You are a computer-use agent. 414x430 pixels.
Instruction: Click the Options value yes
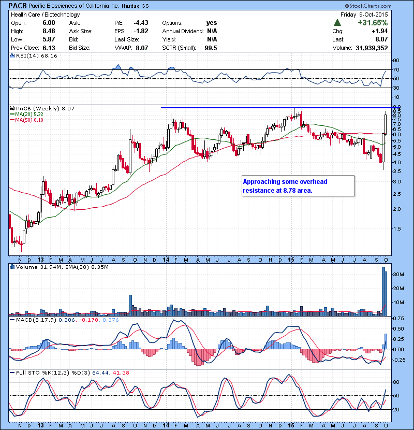click(x=212, y=23)
